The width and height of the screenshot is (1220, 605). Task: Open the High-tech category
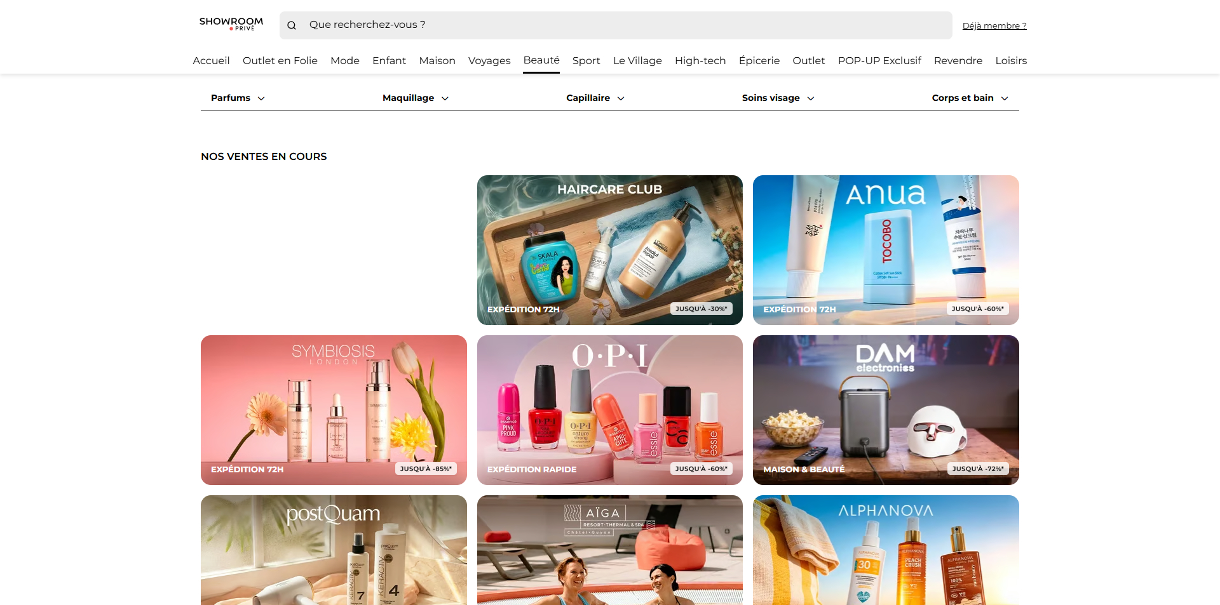point(700,60)
